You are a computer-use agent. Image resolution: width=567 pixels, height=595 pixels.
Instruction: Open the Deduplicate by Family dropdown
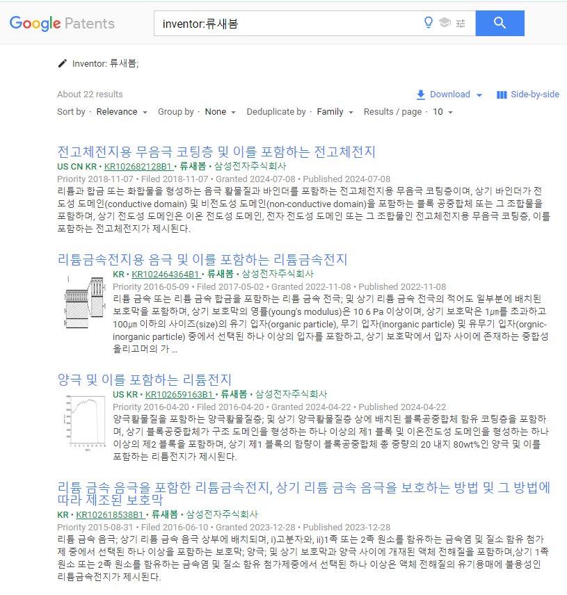coord(335,112)
